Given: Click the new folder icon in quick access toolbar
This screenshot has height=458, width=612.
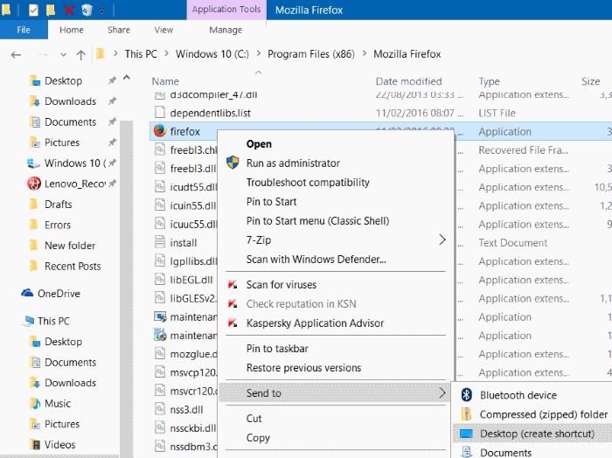Looking at the screenshot, I should [51, 10].
